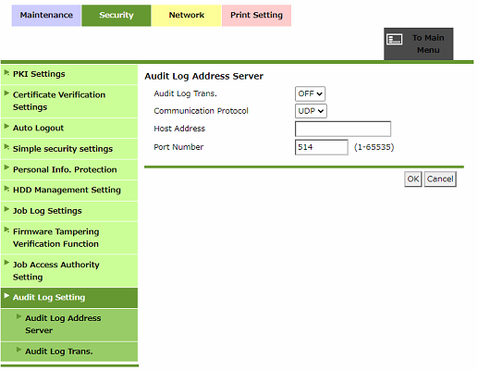The height and width of the screenshot is (370, 478).
Task: Click the arrow icon beside Personal Info. Protection
Action: click(6, 168)
